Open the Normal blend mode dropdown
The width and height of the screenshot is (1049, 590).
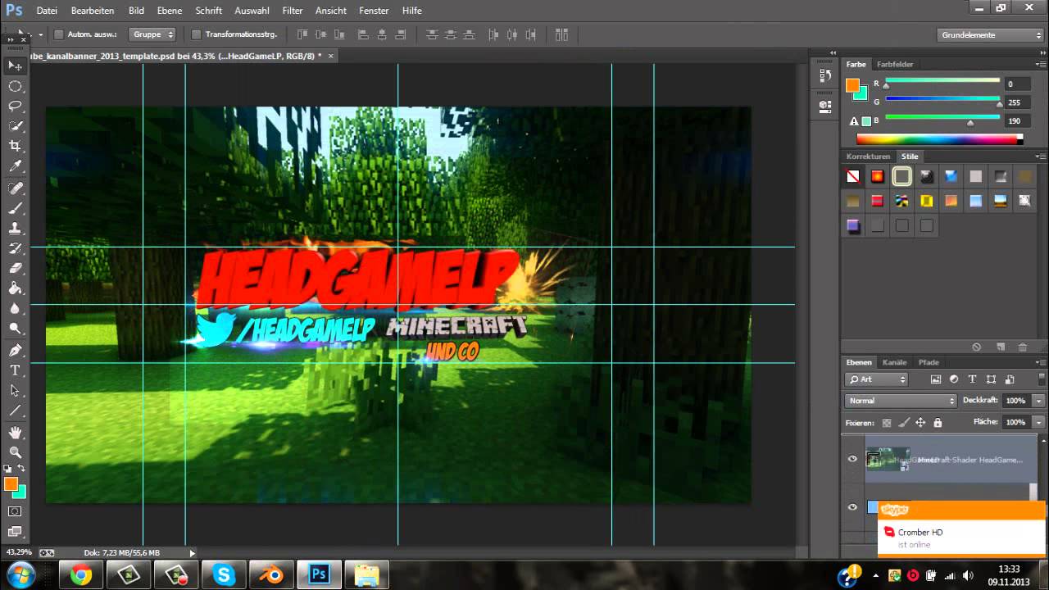(901, 401)
